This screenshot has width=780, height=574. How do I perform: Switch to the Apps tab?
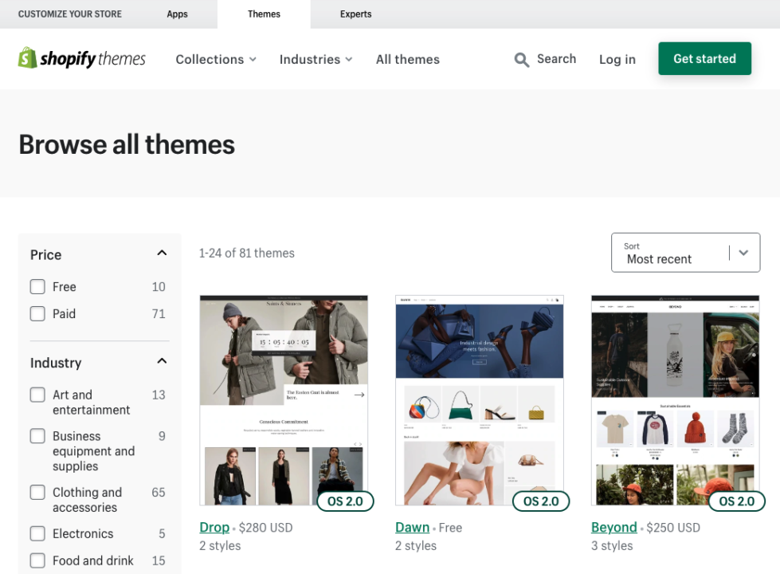coord(177,14)
